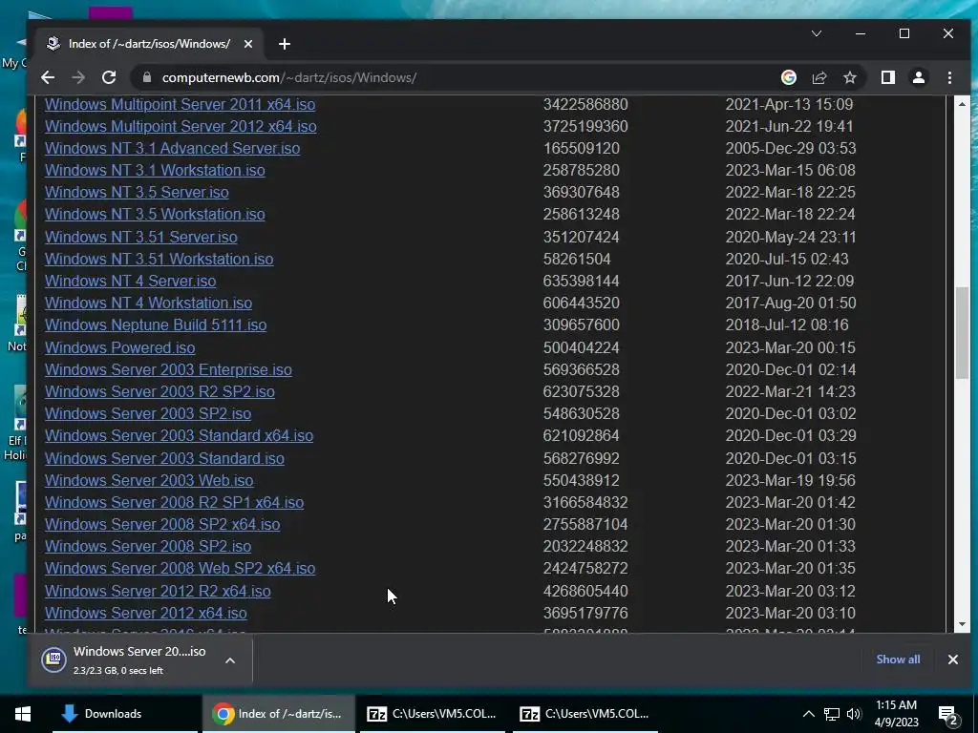
Task: Bookmark this page with the star icon
Action: (x=849, y=77)
